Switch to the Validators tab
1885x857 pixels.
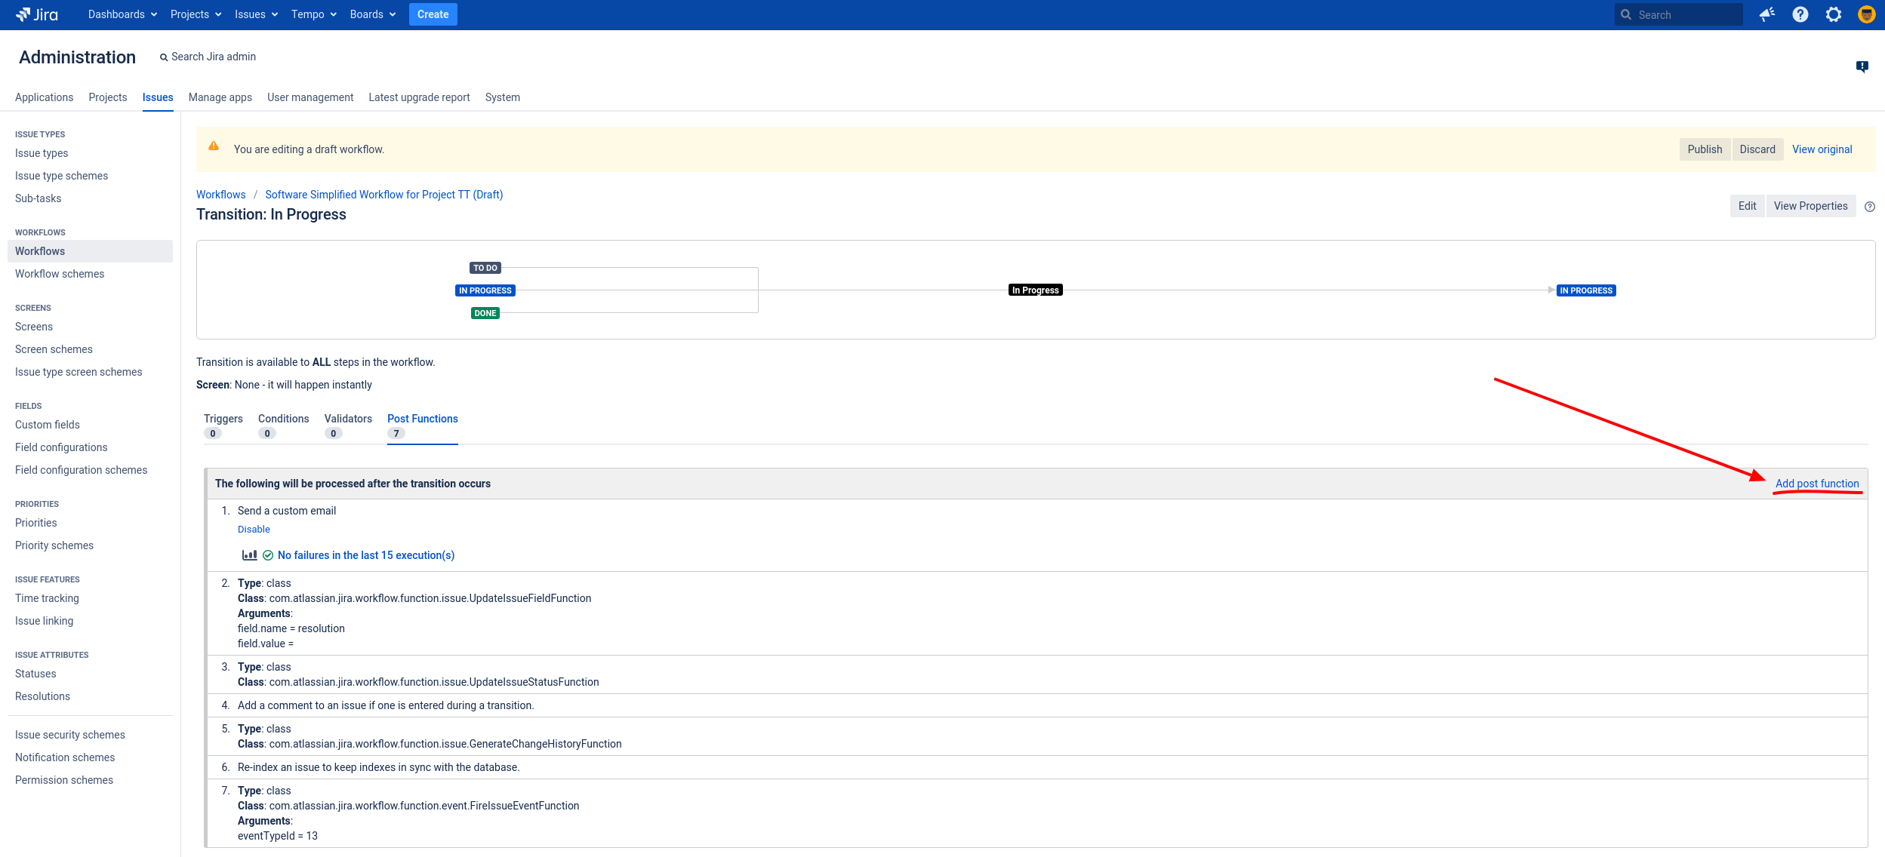(x=348, y=419)
